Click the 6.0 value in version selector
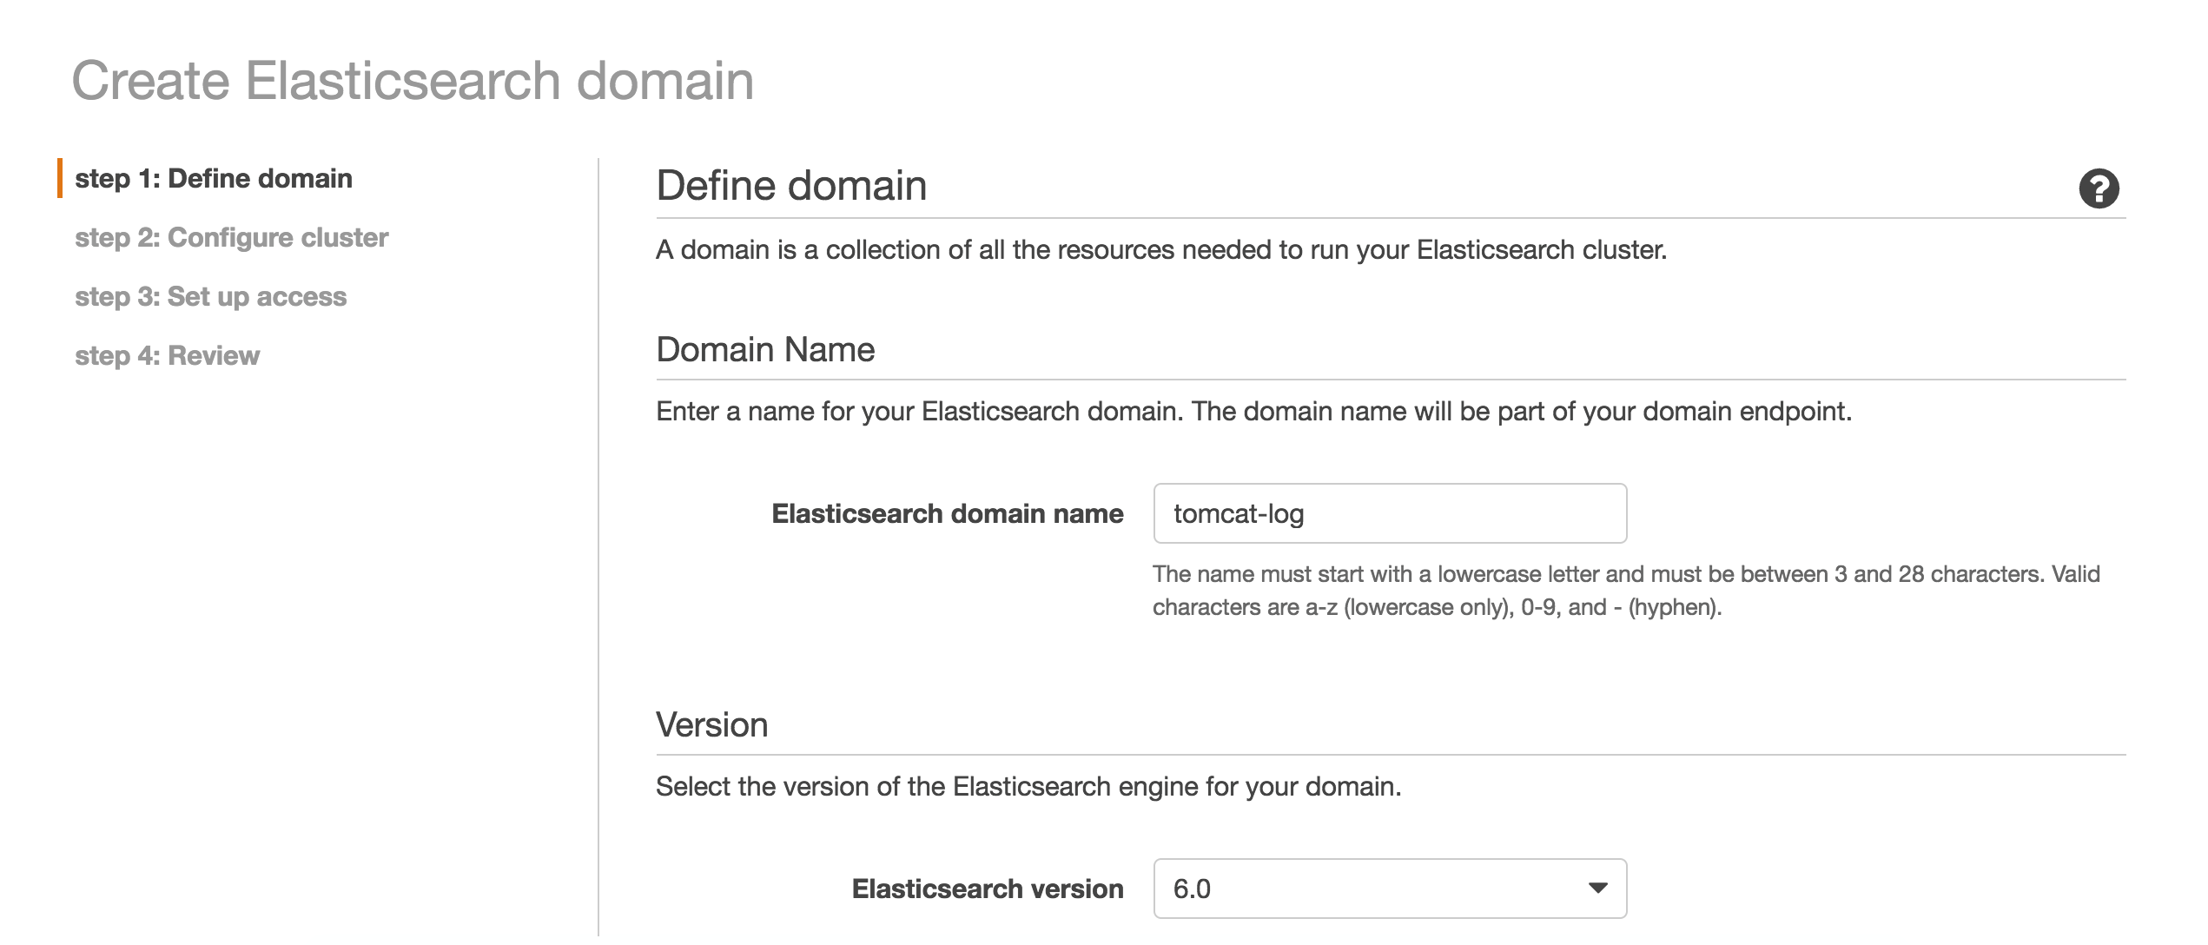 1192,889
